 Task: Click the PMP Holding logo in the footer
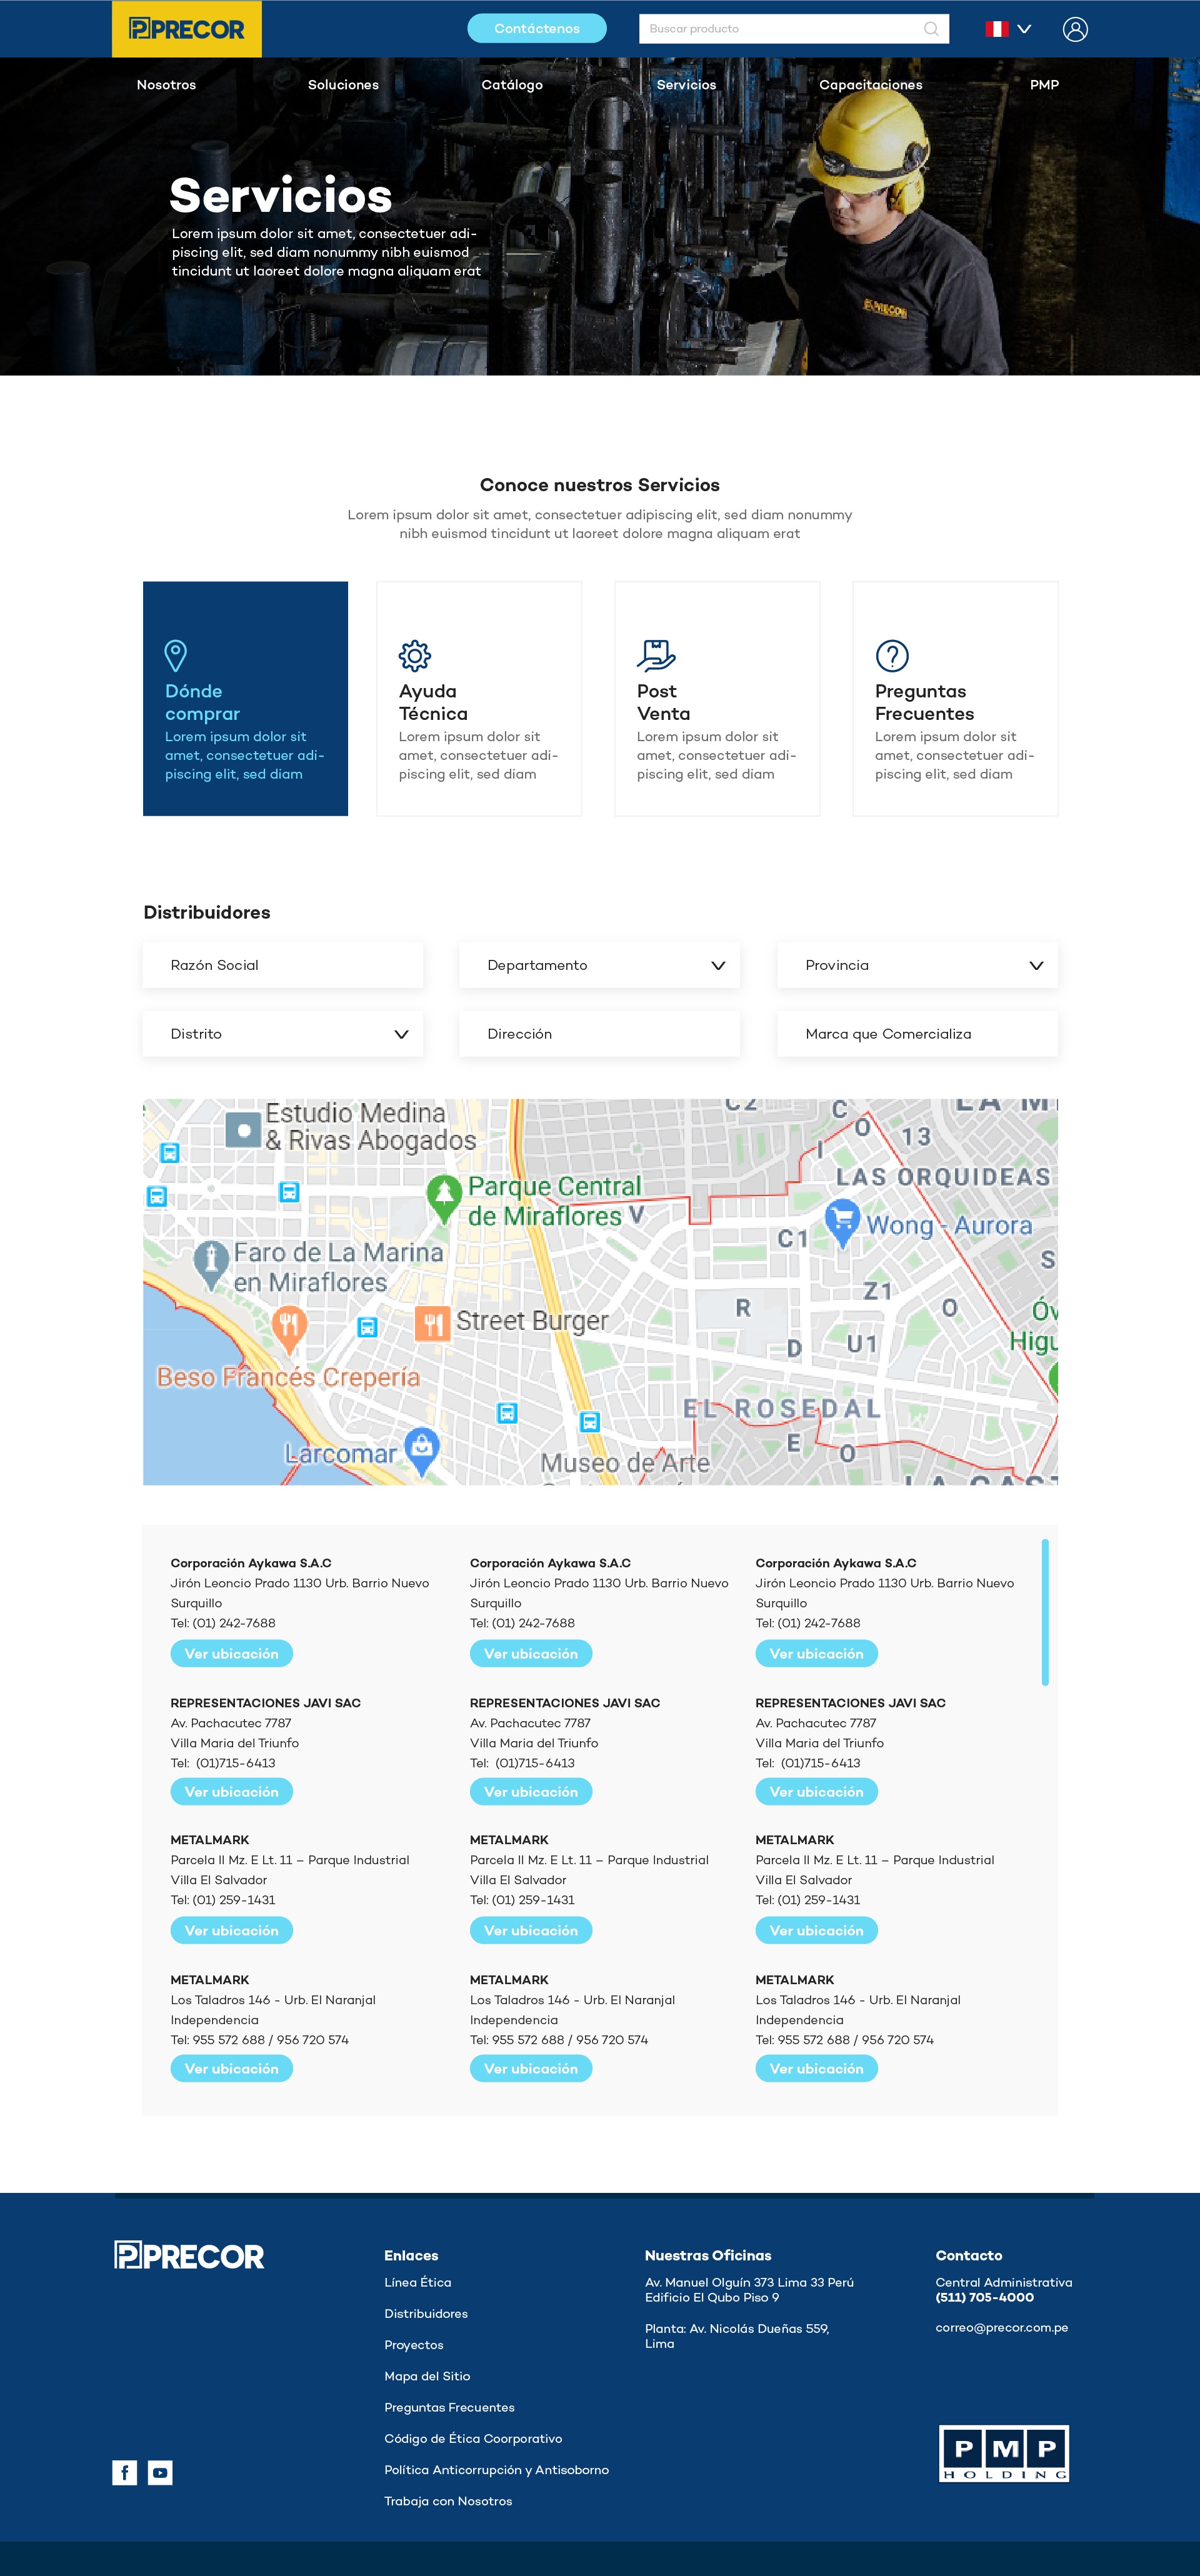1004,2452
